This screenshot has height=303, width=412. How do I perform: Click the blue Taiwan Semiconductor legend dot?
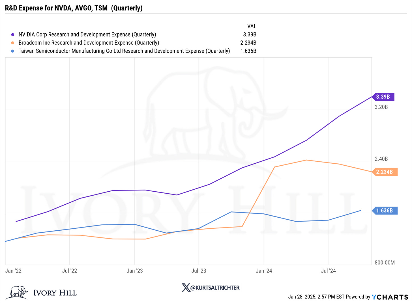(12, 51)
